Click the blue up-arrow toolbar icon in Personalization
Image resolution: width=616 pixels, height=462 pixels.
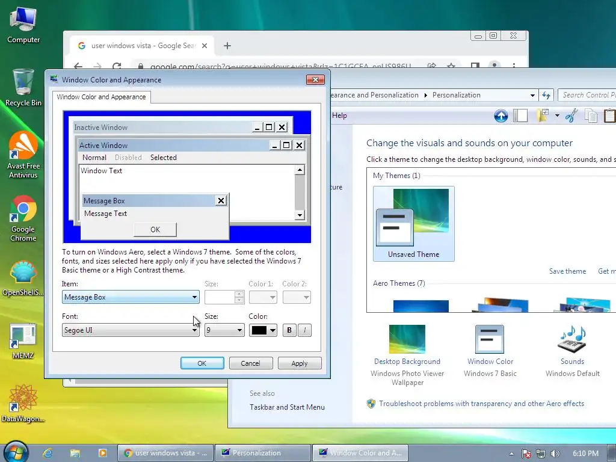(x=501, y=115)
